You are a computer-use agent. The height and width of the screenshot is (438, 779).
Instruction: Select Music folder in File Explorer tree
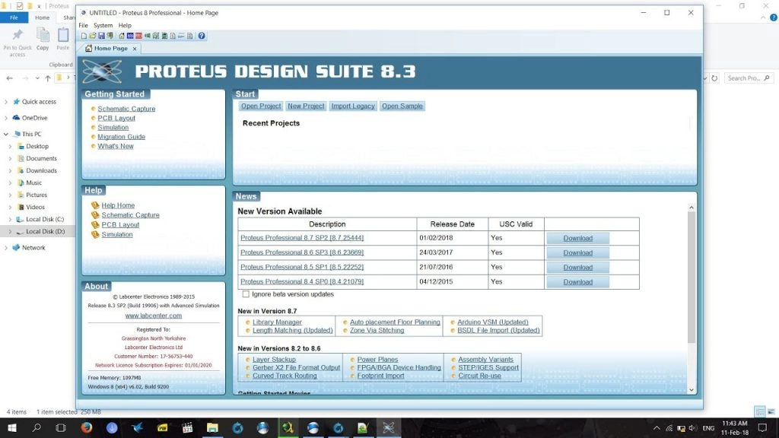33,182
